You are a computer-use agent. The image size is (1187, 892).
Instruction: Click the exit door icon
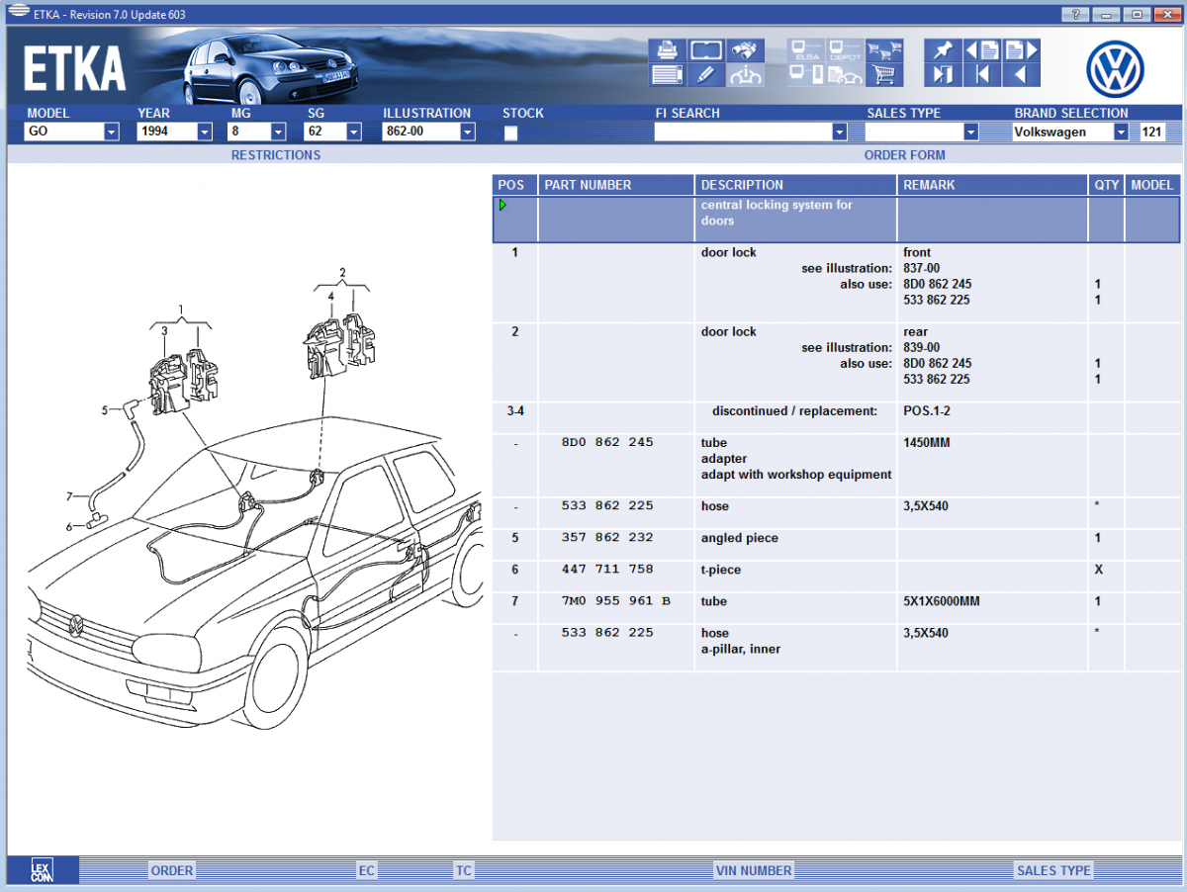click(942, 74)
